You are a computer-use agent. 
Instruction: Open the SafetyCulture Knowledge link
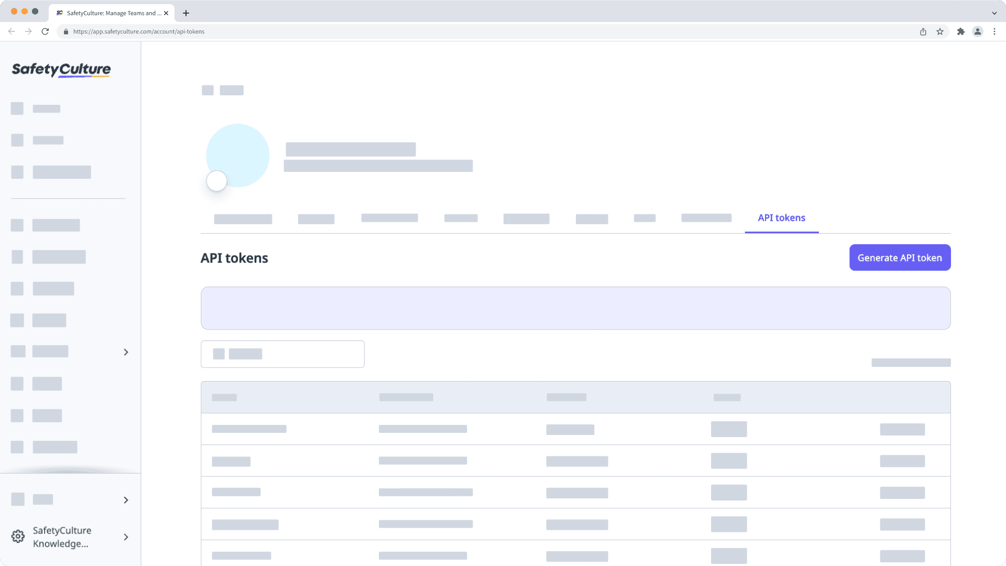tap(61, 537)
